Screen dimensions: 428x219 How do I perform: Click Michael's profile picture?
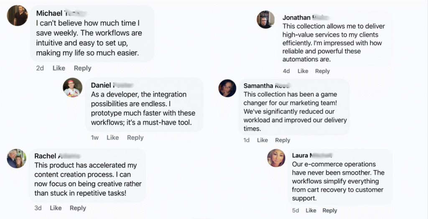18,15
